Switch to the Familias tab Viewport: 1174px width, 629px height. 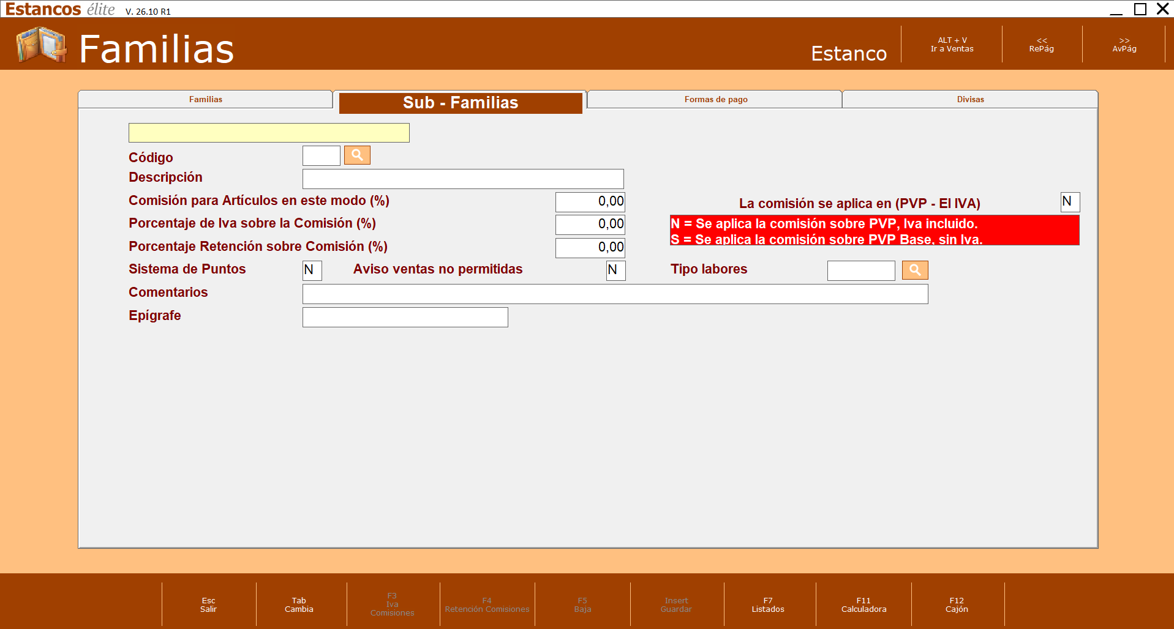click(206, 99)
